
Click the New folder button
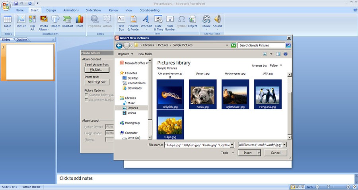click(145, 54)
